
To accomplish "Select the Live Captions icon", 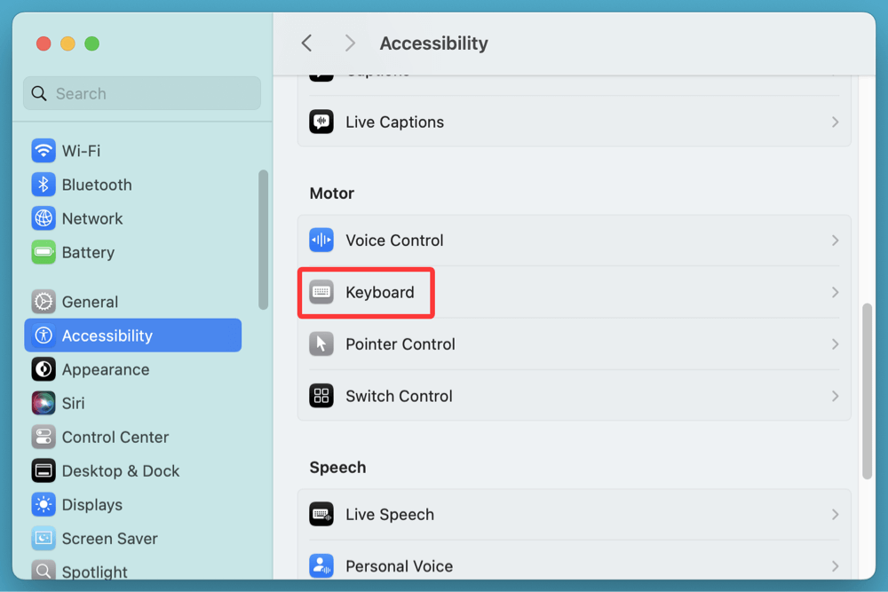I will 321,122.
